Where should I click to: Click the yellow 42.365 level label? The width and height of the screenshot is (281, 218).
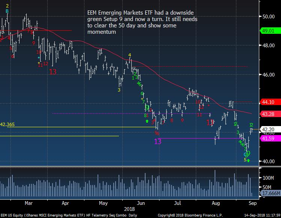(8, 125)
